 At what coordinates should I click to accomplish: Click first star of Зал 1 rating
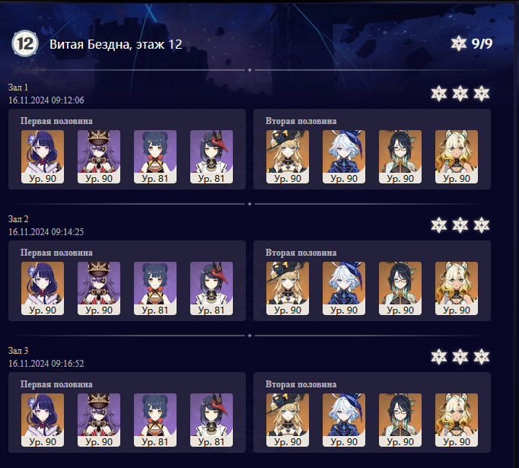point(439,94)
